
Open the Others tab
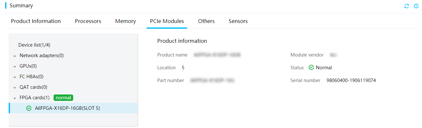pyautogui.click(x=206, y=21)
